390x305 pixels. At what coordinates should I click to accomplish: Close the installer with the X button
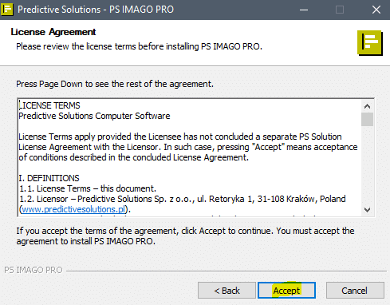(376, 10)
